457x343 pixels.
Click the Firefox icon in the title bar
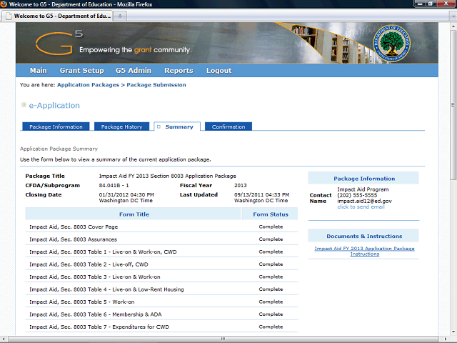pyautogui.click(x=6, y=4)
